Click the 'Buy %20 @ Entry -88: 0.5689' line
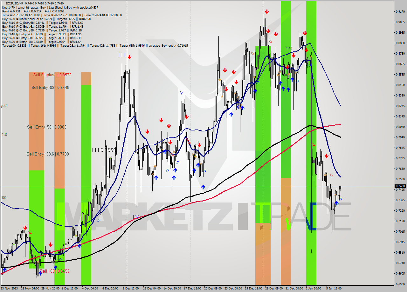This screenshot has height=292, width=407. coord(42,42)
